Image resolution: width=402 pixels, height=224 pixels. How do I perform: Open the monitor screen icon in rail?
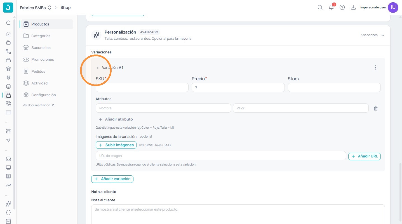(x=8, y=168)
